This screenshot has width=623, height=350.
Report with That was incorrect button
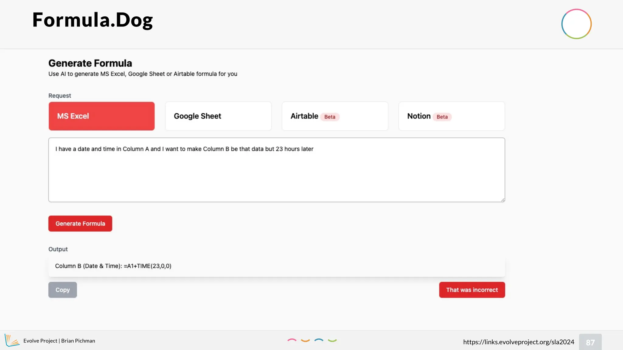click(x=472, y=290)
